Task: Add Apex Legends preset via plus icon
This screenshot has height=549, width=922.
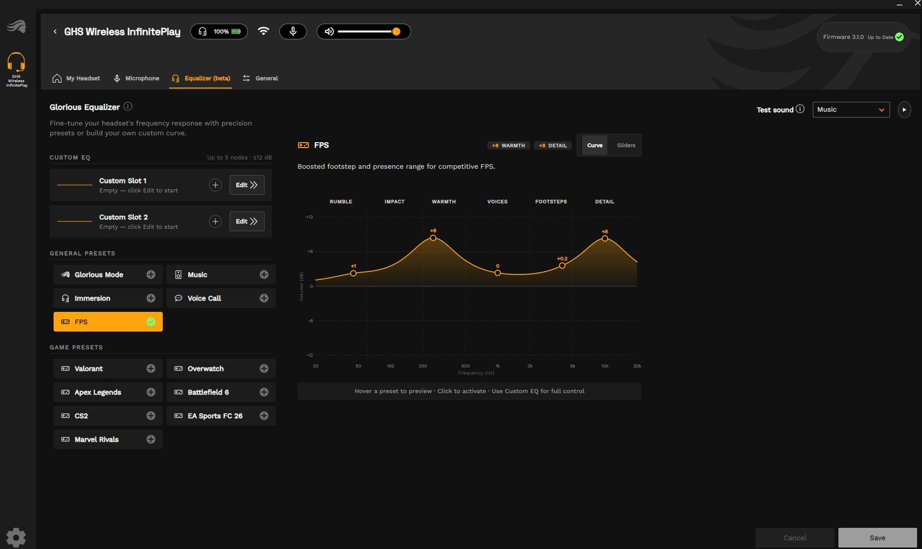Action: tap(151, 392)
